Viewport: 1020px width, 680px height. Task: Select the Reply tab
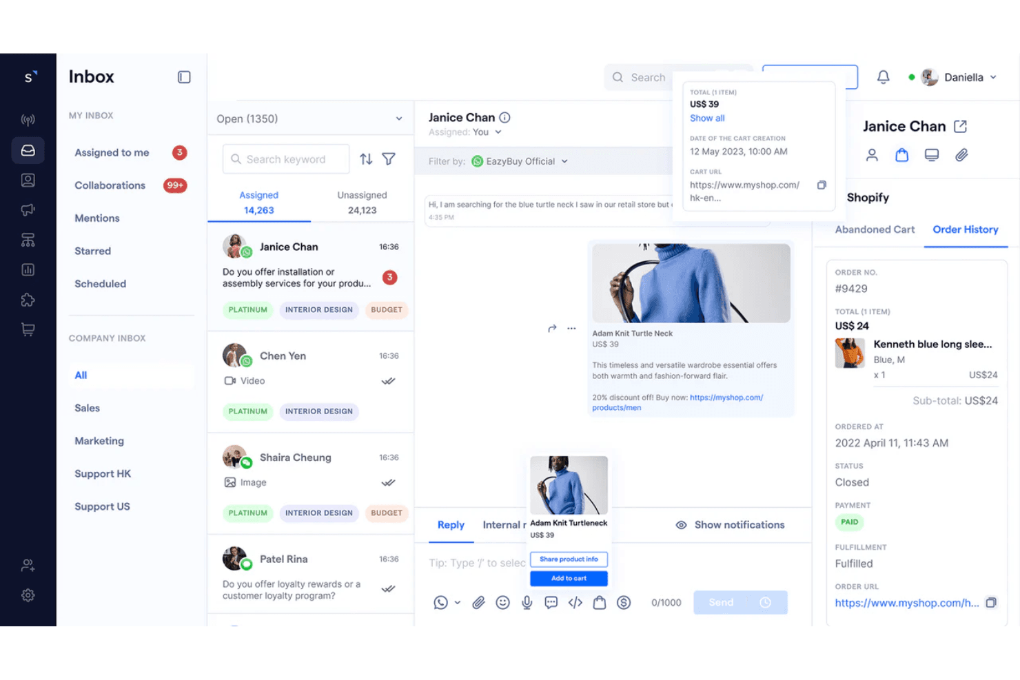[451, 525]
